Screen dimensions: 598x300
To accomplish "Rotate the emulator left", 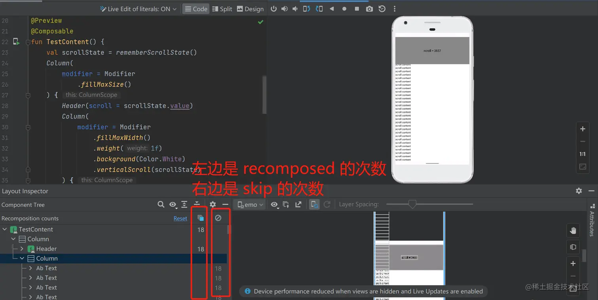I will coord(307,9).
